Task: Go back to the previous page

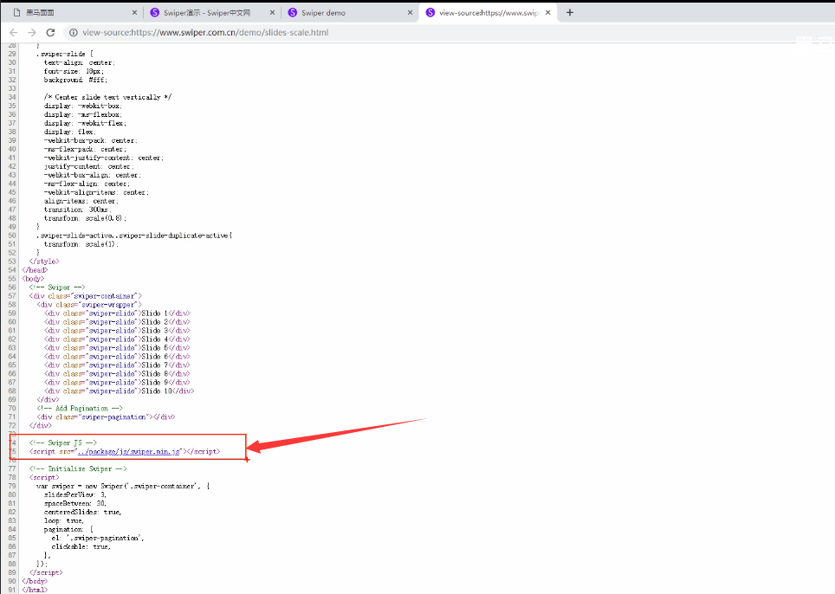Action: (14, 32)
